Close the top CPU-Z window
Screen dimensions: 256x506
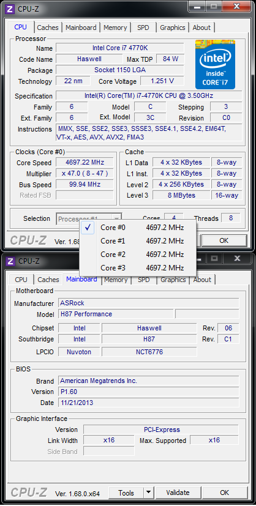[x=236, y=7]
